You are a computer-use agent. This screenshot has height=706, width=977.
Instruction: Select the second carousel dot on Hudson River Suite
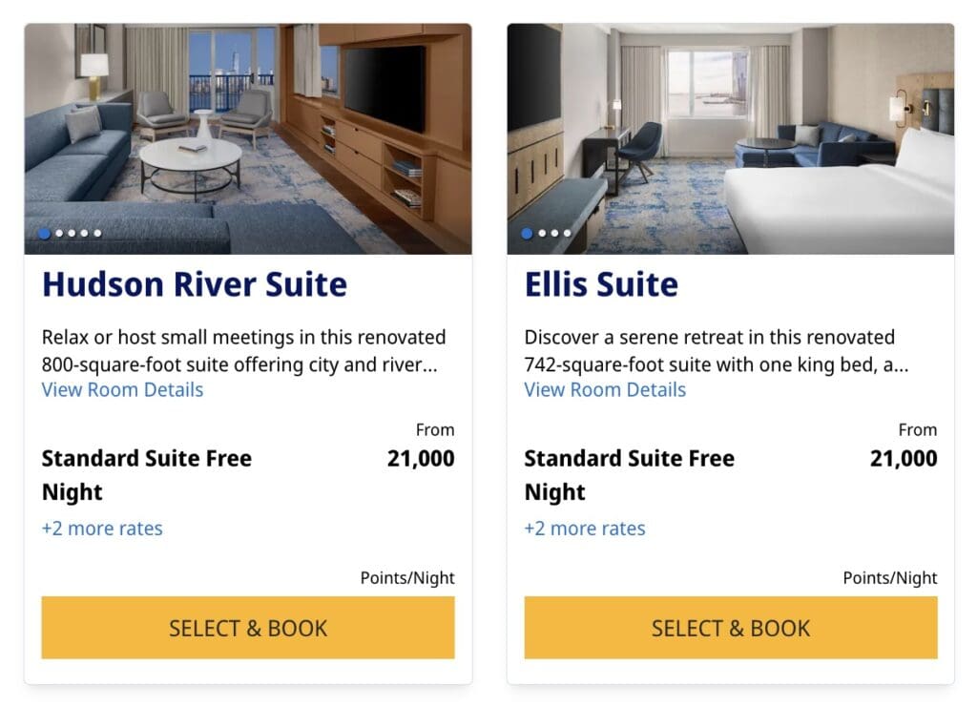point(59,233)
